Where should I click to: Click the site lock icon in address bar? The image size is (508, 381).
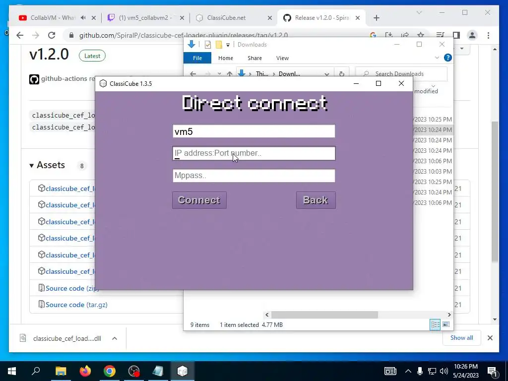click(x=71, y=35)
